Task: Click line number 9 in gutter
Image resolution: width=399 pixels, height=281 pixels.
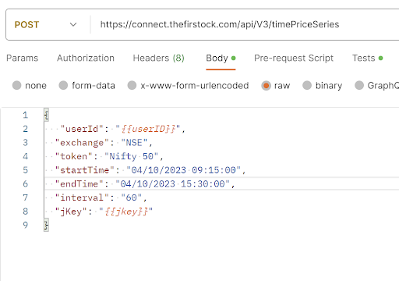Action: 25,225
